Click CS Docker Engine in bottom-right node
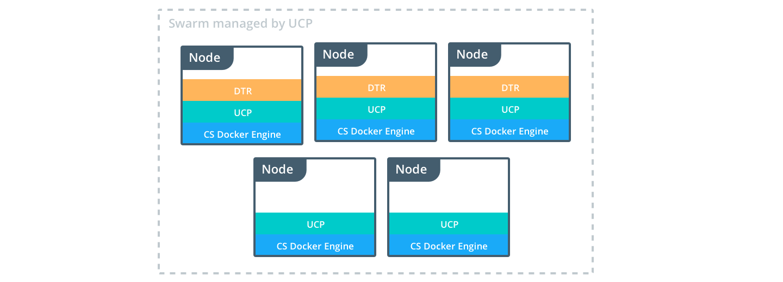This screenshot has height=282, width=783. pos(449,246)
